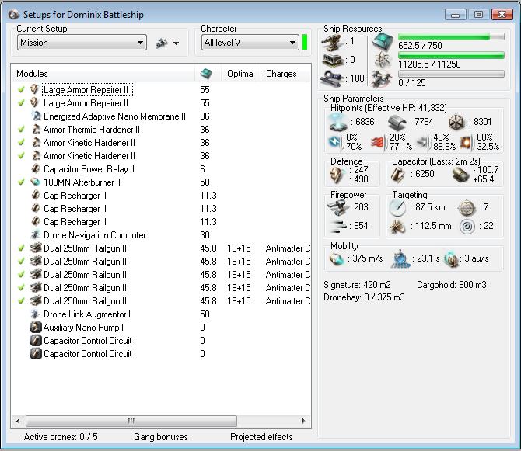Click the Cargohold: 600 m3 text
Viewport: 521px width, 451px height.
tap(452, 285)
